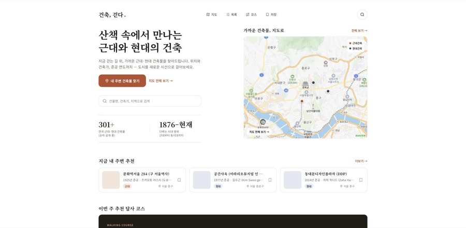Open the 저장 menu item
The height and width of the screenshot is (228, 466).
point(271,14)
